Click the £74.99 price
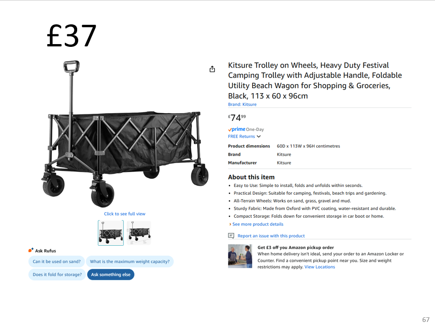Image resolution: width=435 pixels, height=327 pixels. (x=237, y=118)
